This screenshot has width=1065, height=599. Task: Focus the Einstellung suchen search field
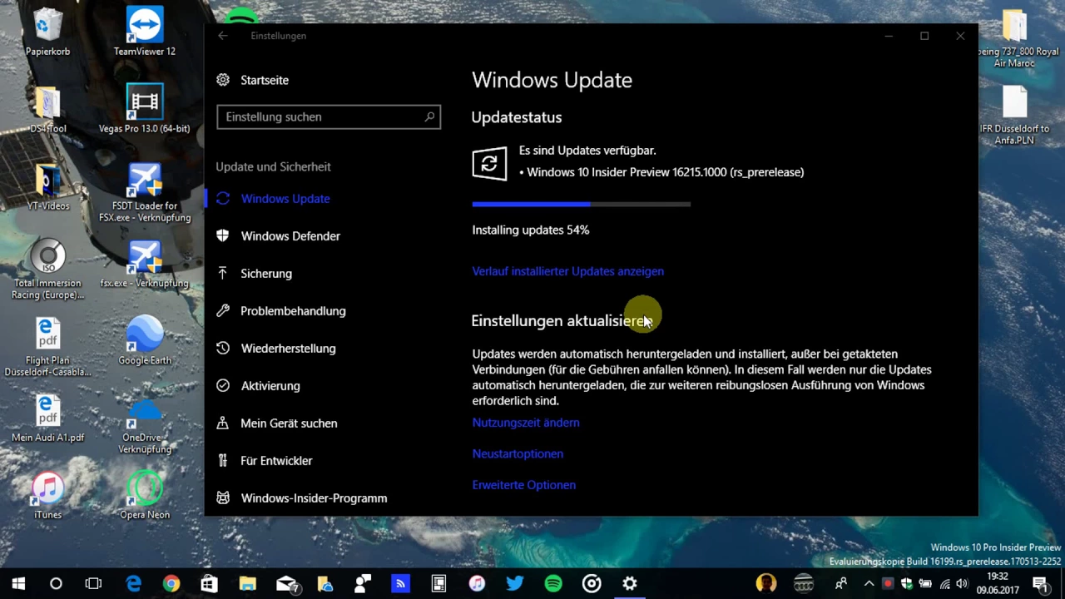329,117
